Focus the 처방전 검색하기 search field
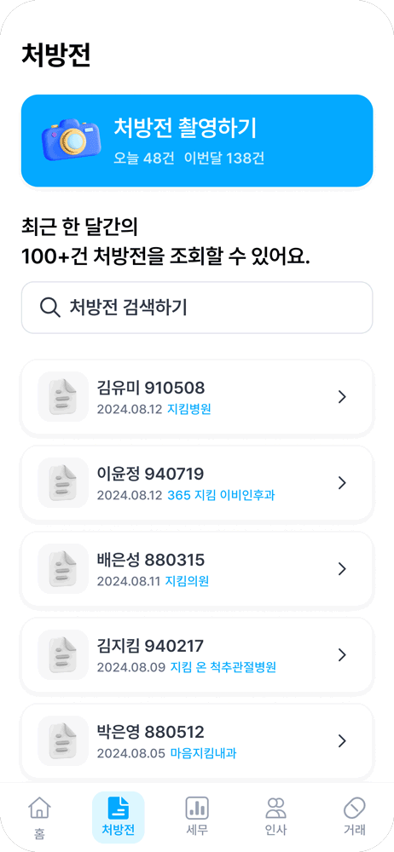 197,308
